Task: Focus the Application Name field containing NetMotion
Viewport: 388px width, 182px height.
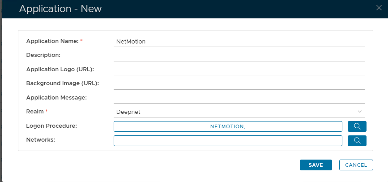Action: [x=239, y=41]
